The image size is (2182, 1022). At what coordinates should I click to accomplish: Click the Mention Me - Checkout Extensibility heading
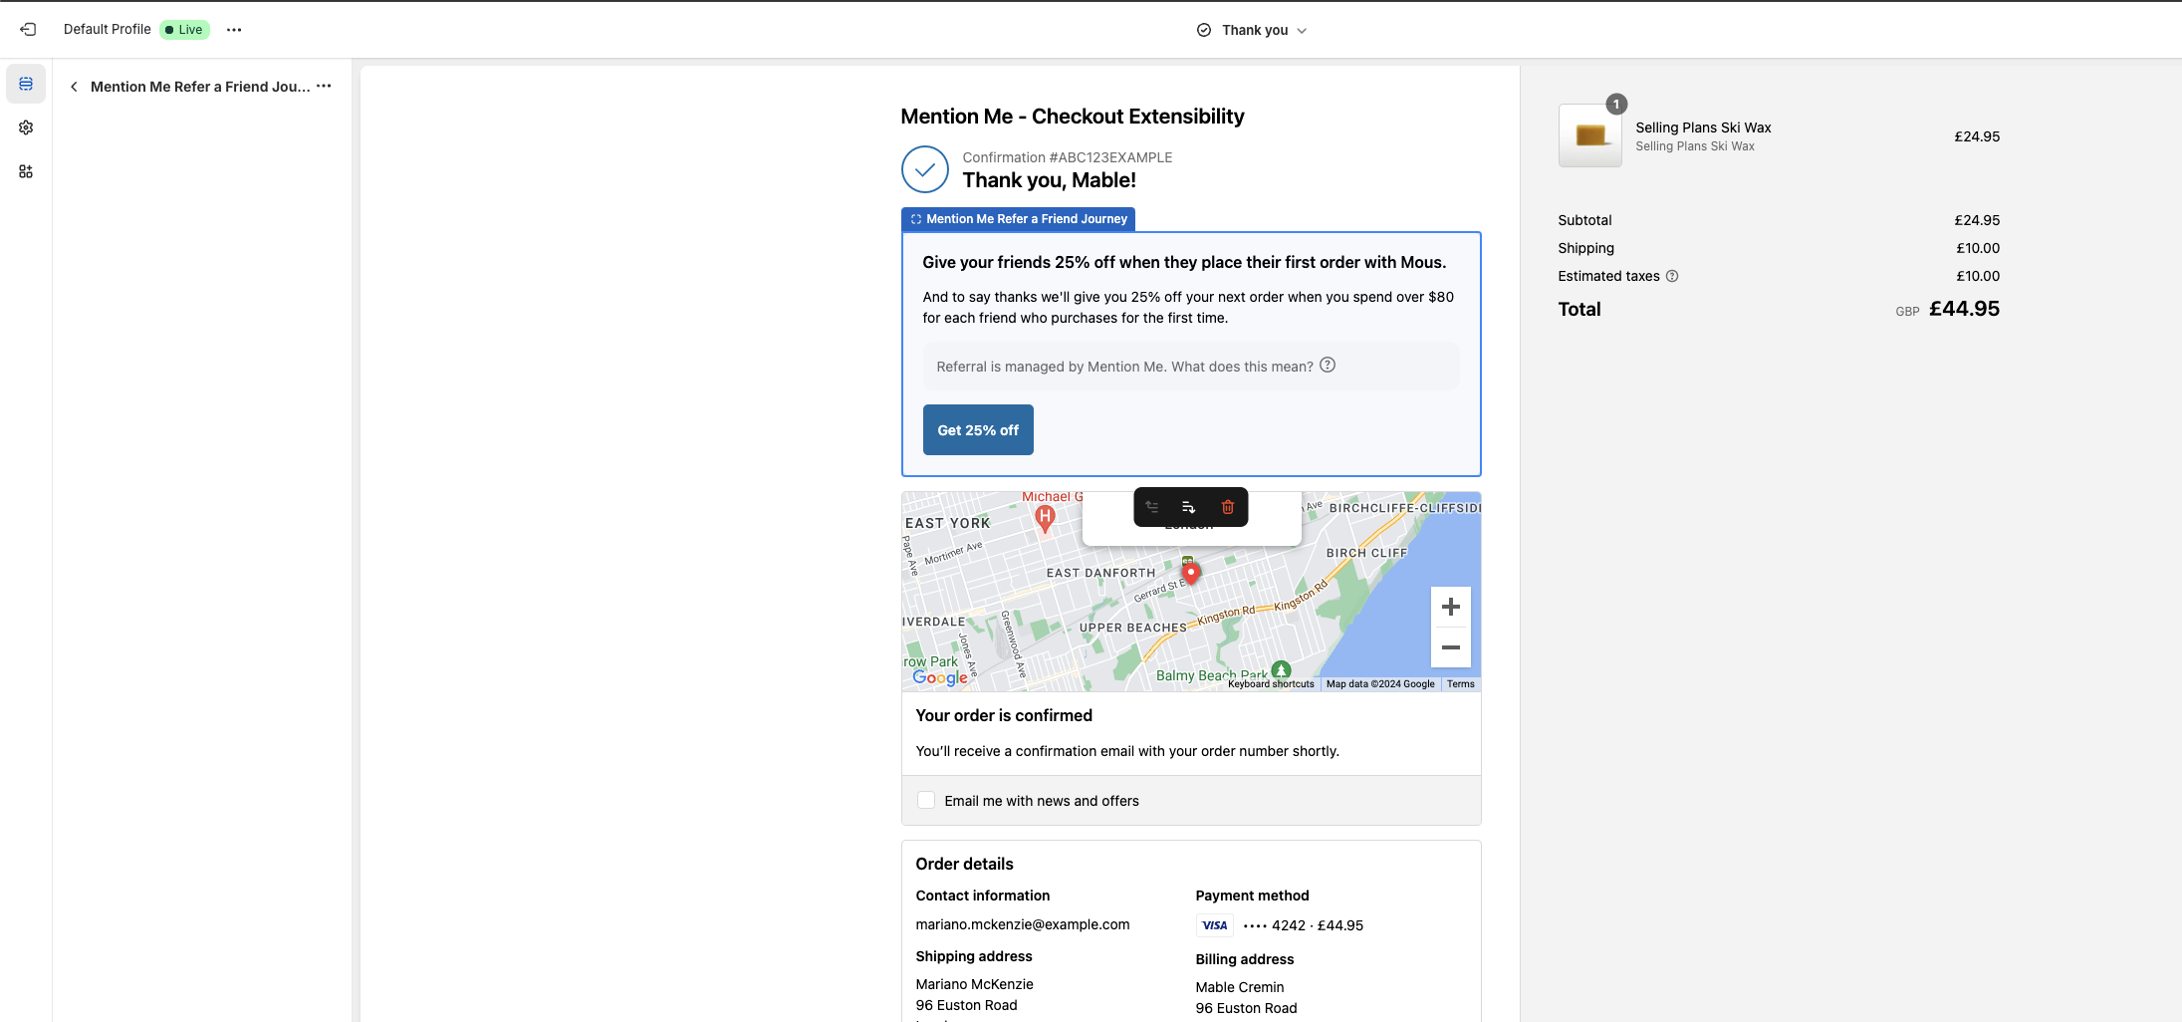coord(1073,117)
